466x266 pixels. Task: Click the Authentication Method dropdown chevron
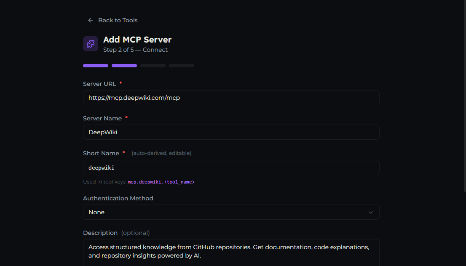pyautogui.click(x=371, y=212)
